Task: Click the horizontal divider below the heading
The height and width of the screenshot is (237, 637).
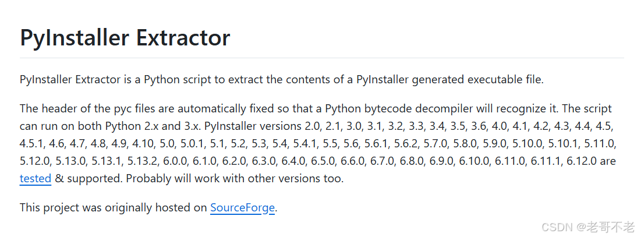Action: 321,58
